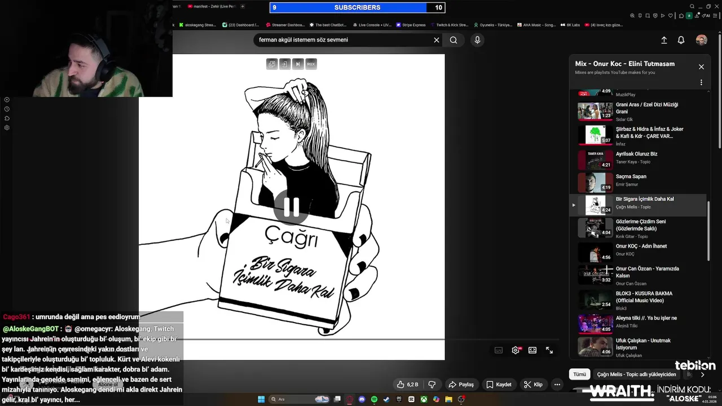Image resolution: width=722 pixels, height=406 pixels.
Task: Select Bir Sigara İçimlik Daha Kal item
Action: 639,205
